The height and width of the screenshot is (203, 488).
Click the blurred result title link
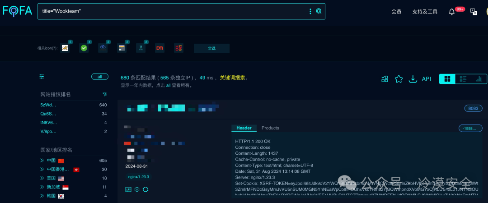coord(173,109)
